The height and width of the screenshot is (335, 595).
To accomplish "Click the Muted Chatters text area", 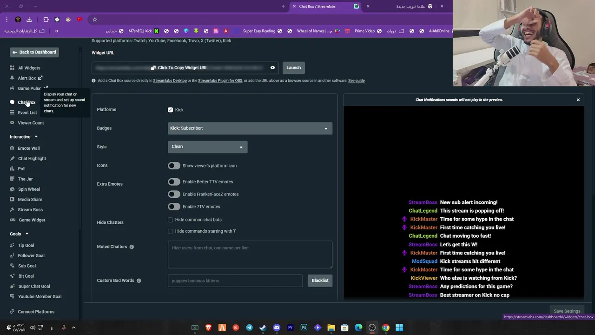I will 250,255.
